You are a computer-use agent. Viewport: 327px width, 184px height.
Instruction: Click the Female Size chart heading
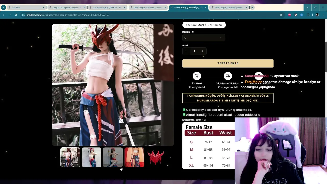point(199,127)
